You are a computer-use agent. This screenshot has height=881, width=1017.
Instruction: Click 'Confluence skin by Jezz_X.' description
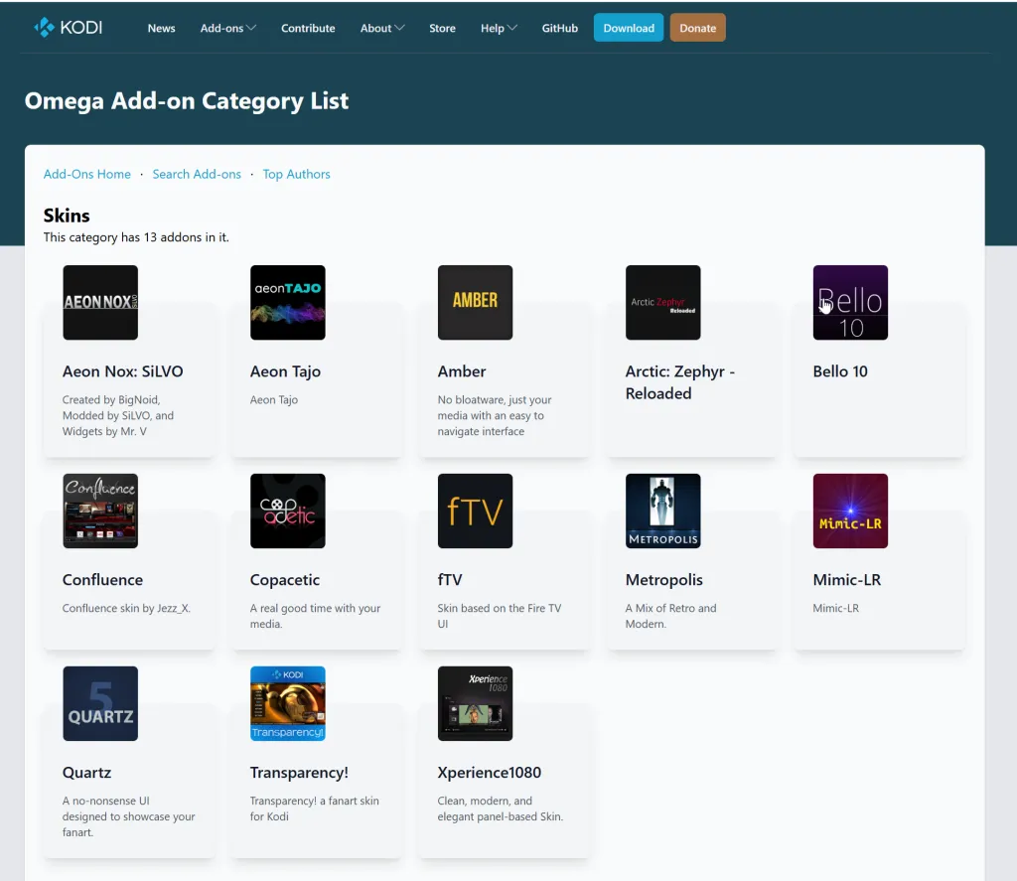126,608
